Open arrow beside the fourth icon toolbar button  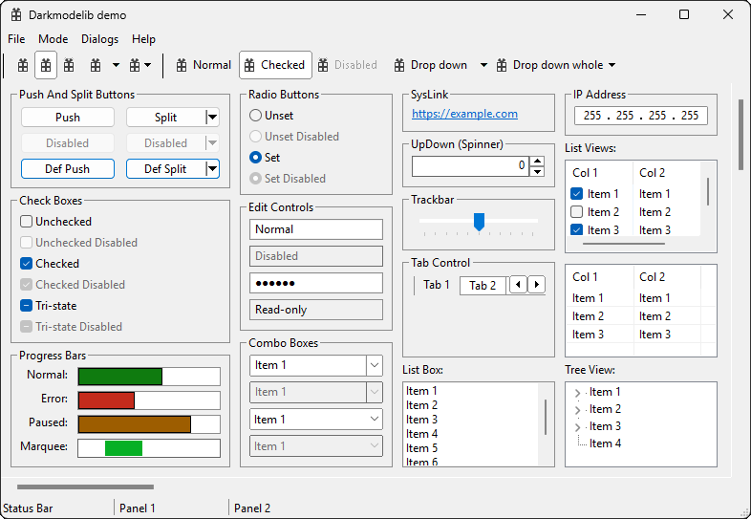(116, 65)
